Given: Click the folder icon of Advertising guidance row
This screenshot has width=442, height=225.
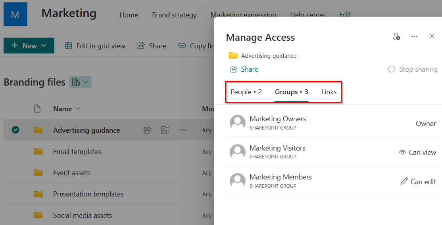Looking at the screenshot, I should [38, 130].
